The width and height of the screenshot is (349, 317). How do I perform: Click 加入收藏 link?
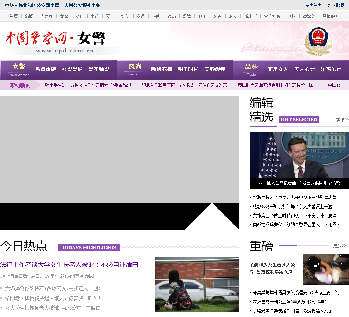click(x=336, y=5)
